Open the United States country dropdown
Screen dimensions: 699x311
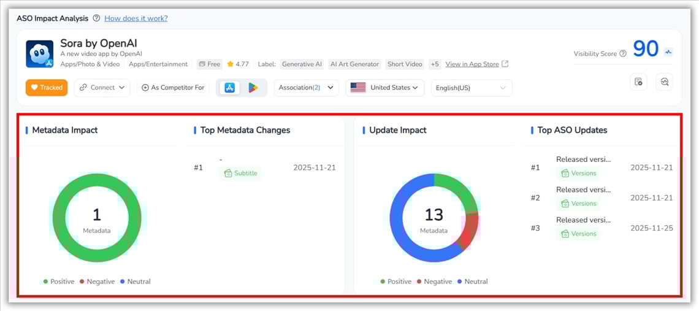384,88
